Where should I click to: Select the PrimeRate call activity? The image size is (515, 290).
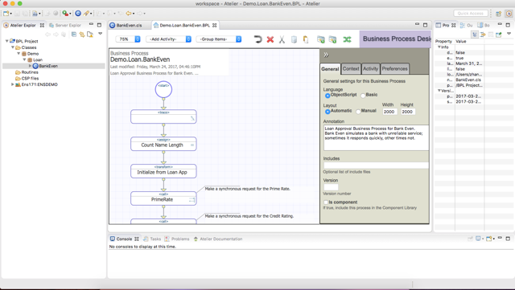[163, 198]
